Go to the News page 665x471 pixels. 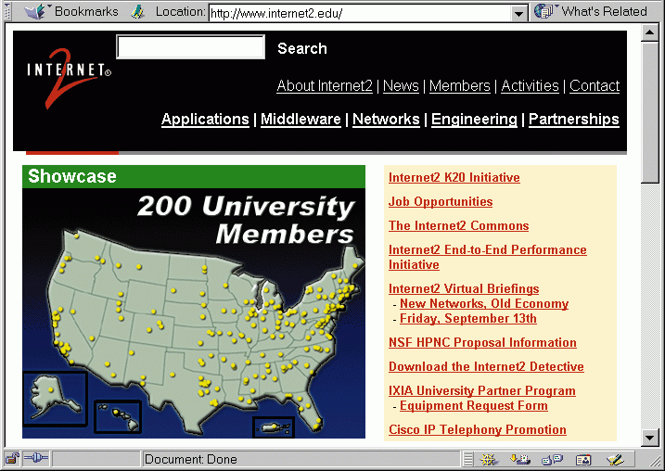[x=401, y=85]
